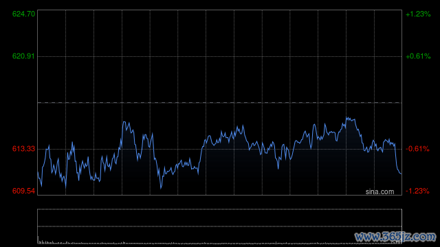This screenshot has width=440, height=247.
Task: Click the red 613.33 price label
Action: (x=23, y=149)
